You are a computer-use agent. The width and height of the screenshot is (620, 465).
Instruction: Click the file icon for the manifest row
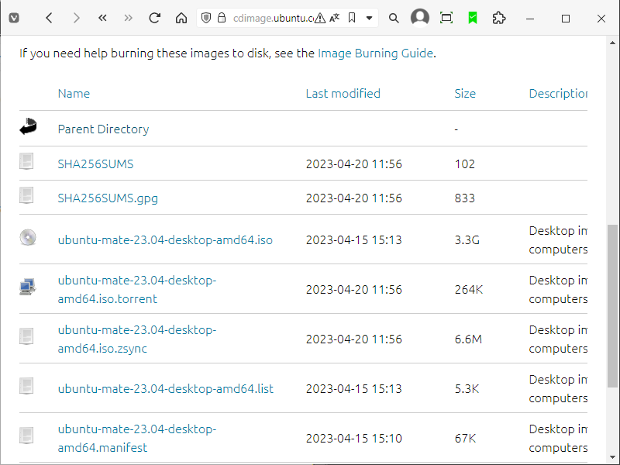(26, 436)
